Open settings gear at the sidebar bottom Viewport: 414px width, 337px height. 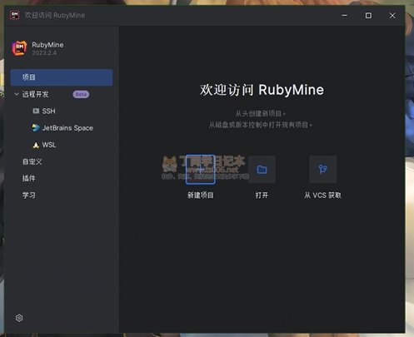coord(19,318)
